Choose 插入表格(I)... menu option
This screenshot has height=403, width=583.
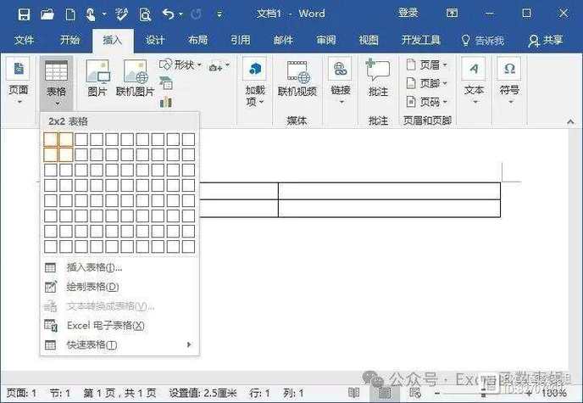[x=119, y=267]
